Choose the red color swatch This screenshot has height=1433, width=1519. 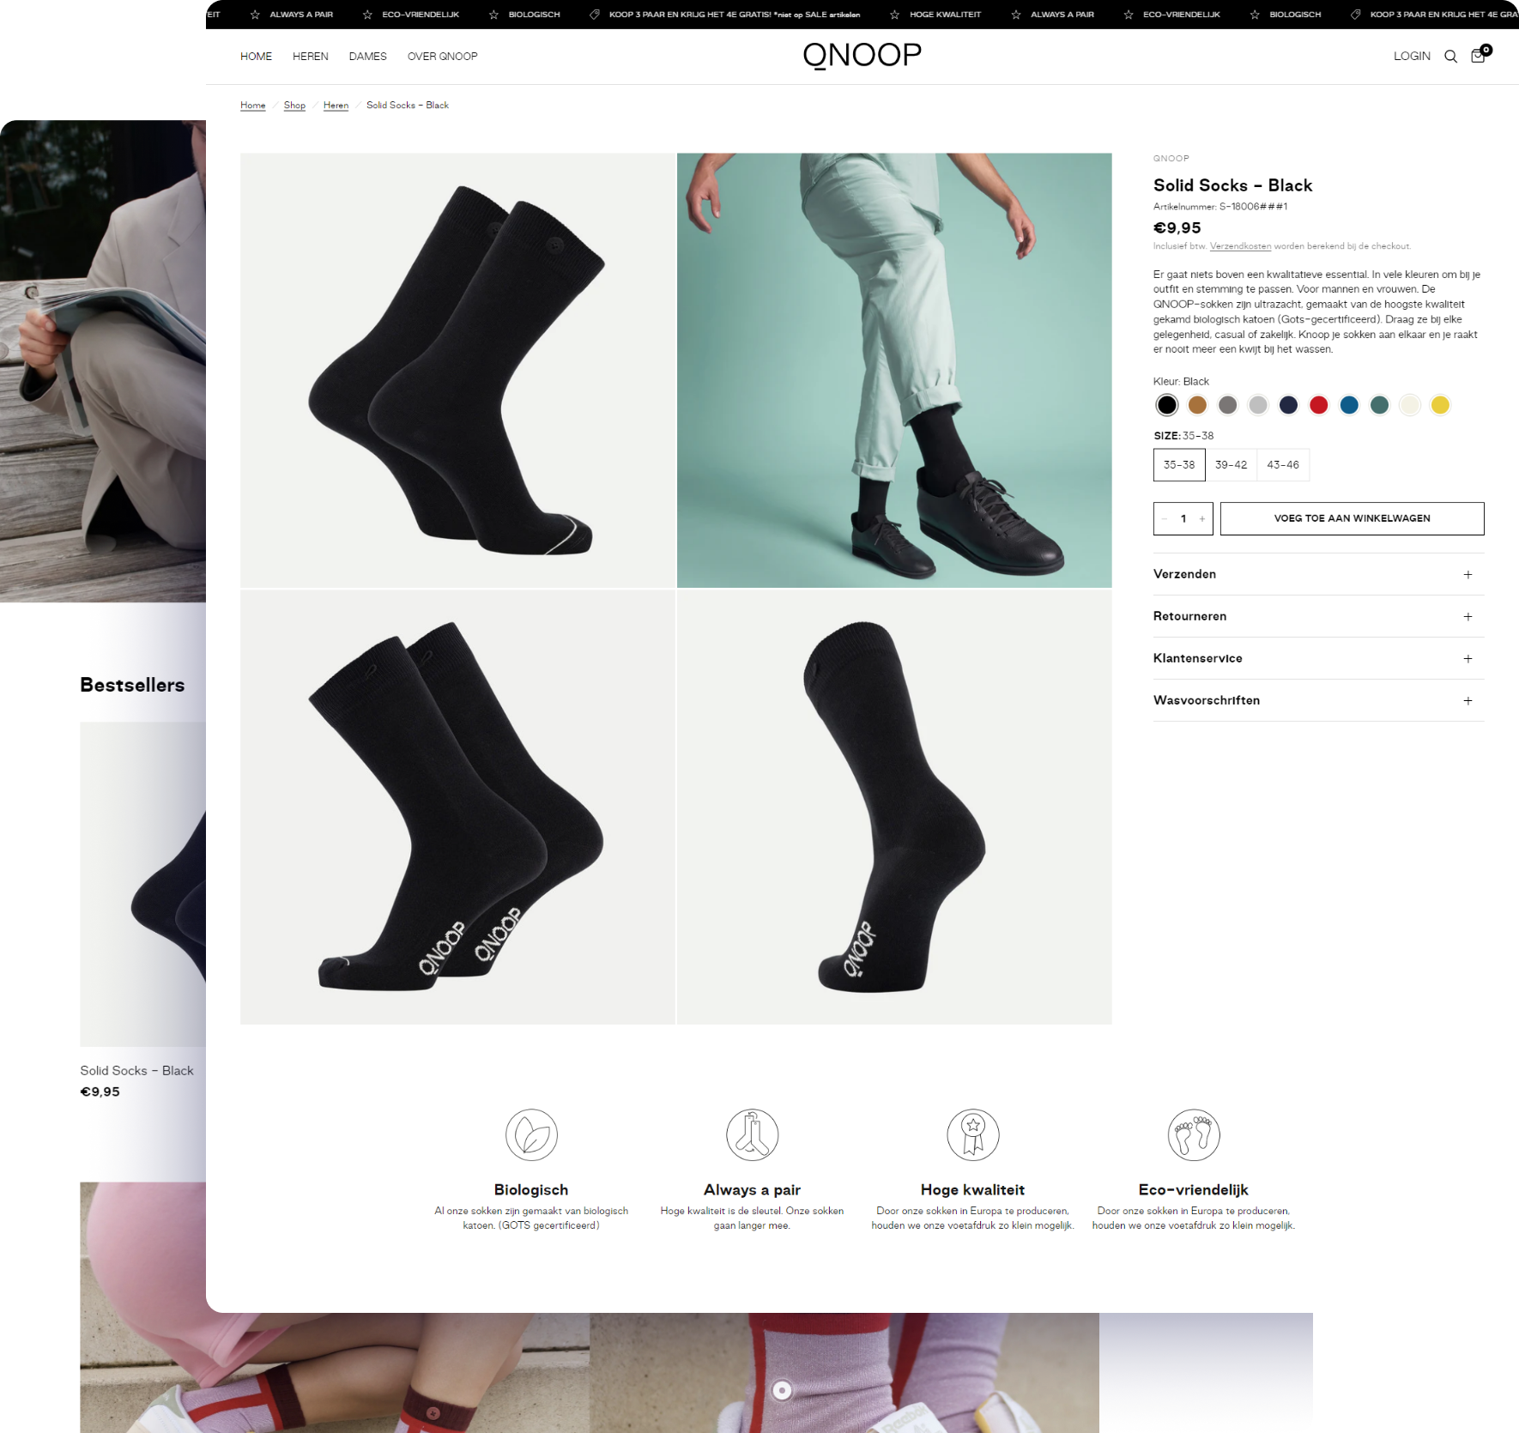(1319, 405)
